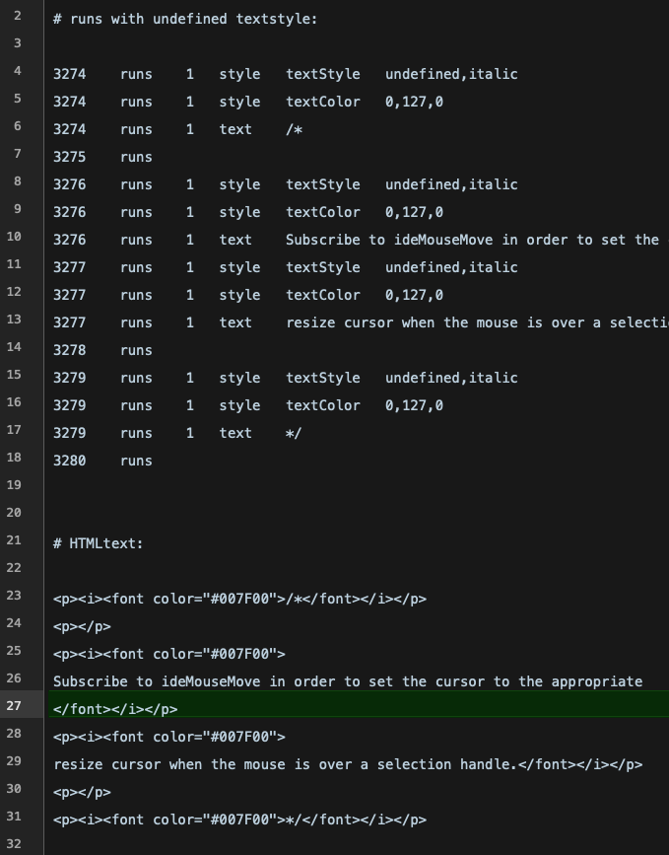This screenshot has width=669, height=855.
Task: Click "undefined,italic" on line 4
Action: tap(451, 74)
